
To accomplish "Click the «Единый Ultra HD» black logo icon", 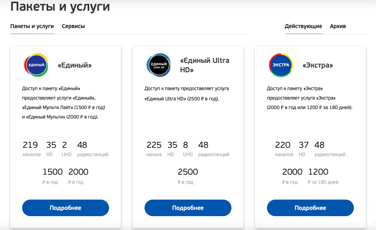I will (x=158, y=65).
